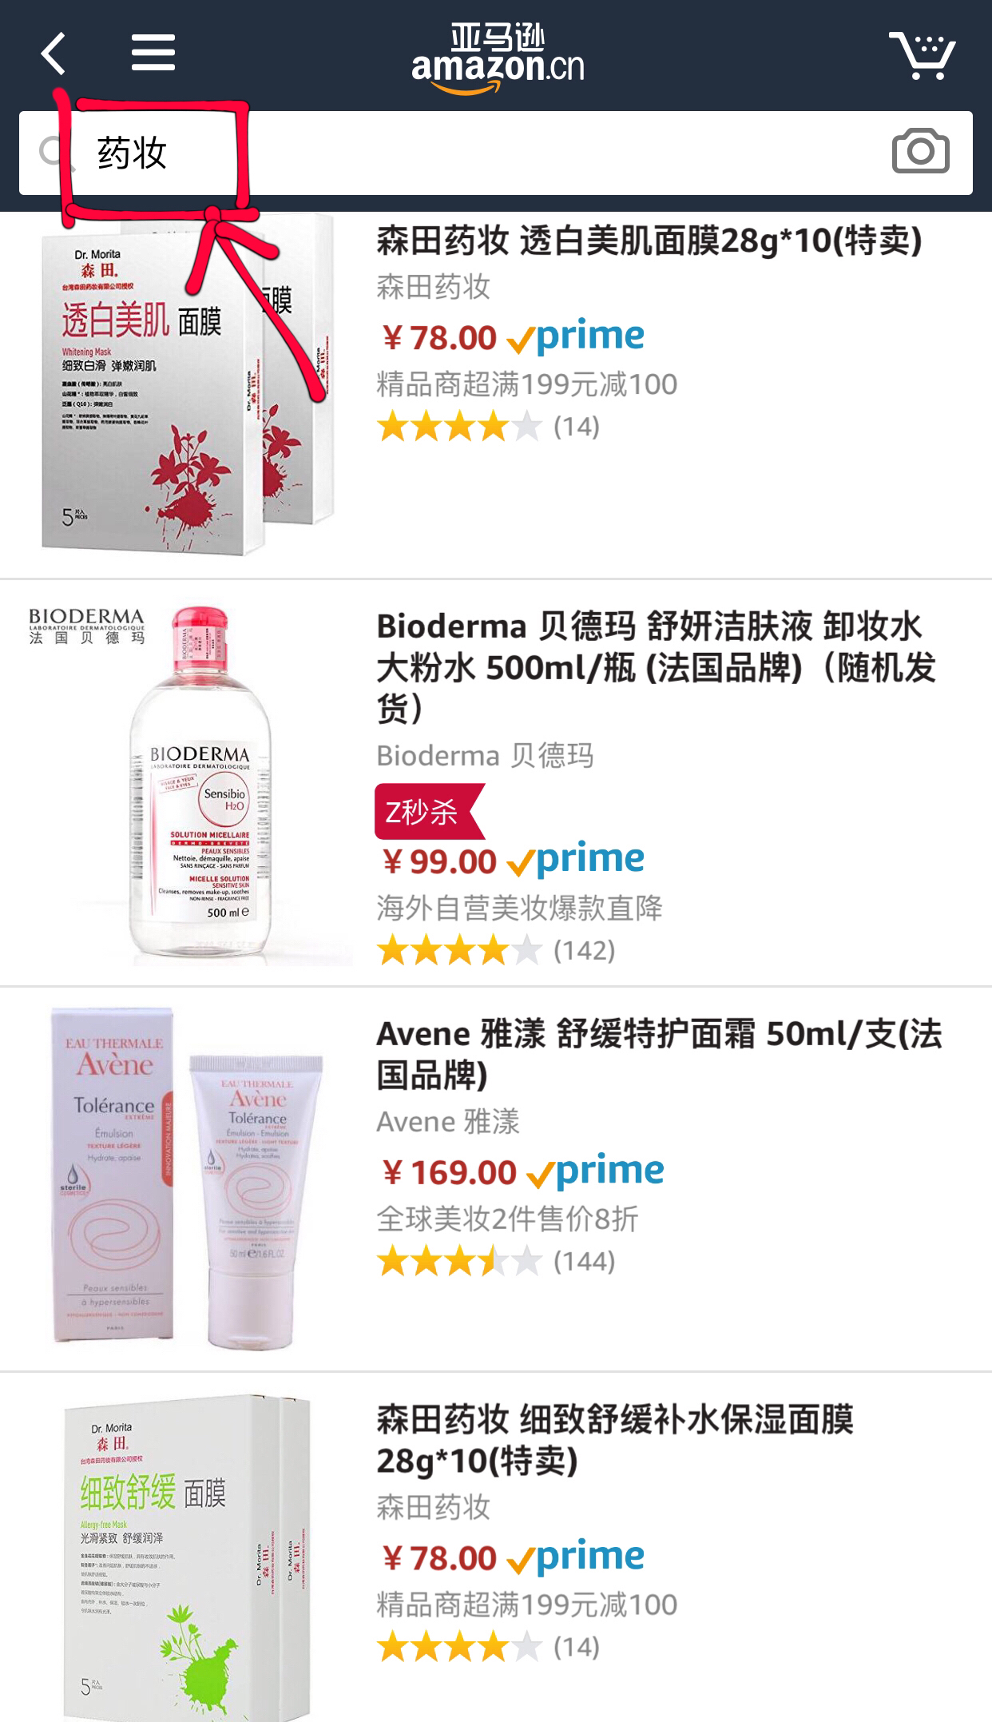
Task: View the 144 reviews for Avene
Action: (585, 1261)
